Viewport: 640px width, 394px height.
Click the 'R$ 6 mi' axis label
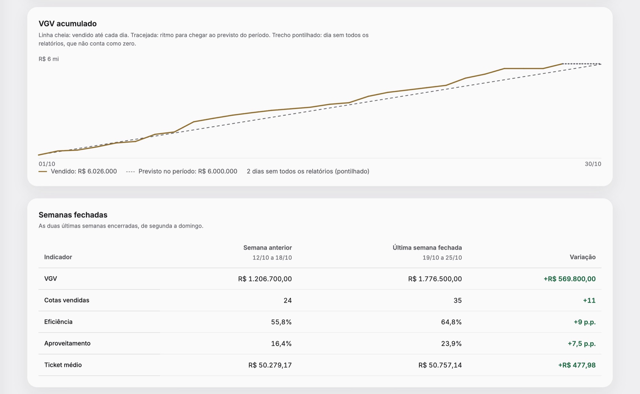click(49, 59)
